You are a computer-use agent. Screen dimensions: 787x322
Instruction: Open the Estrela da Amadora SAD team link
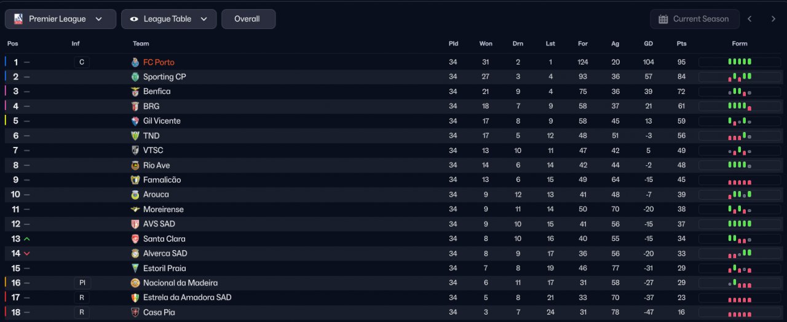point(187,297)
